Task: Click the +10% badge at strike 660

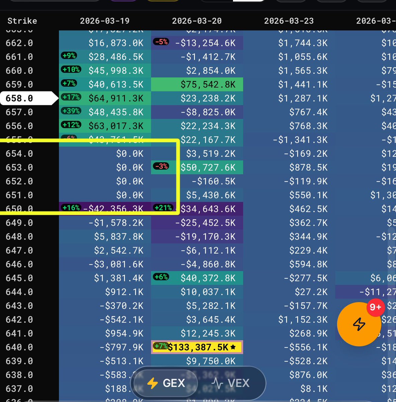Action: pos(71,69)
